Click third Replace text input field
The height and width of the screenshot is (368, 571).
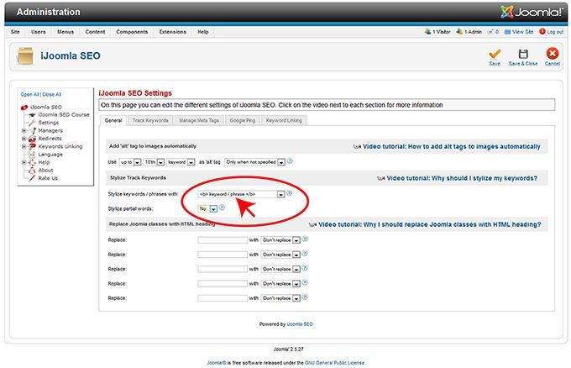tap(223, 269)
